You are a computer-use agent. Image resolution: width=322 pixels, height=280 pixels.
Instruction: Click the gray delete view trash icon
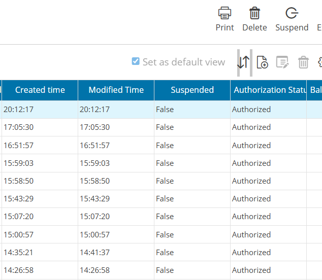click(303, 62)
